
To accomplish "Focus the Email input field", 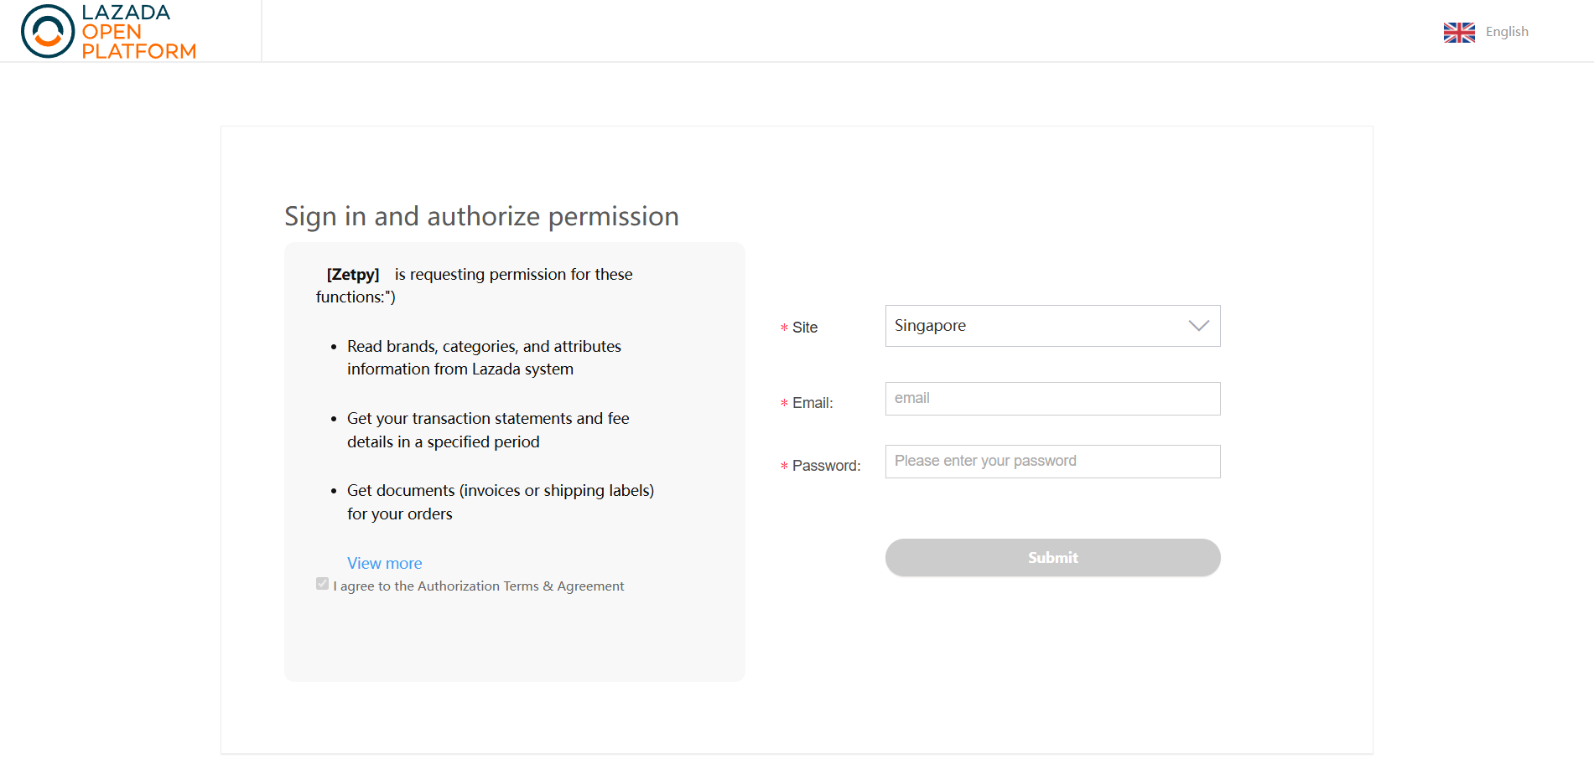I will pyautogui.click(x=1052, y=399).
